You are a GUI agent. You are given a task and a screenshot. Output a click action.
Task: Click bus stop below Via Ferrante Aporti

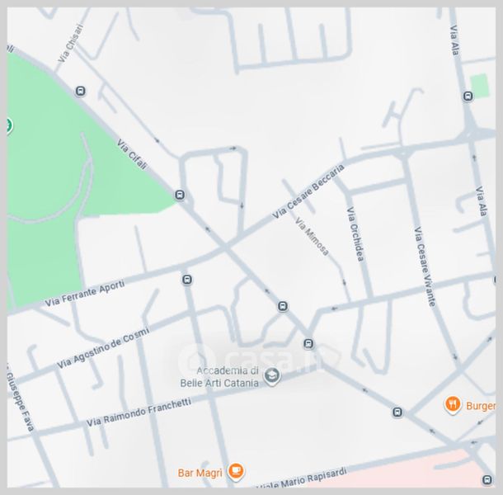click(187, 280)
